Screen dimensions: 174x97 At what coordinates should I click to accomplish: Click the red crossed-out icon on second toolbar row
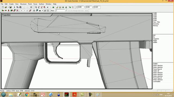[17, 11]
